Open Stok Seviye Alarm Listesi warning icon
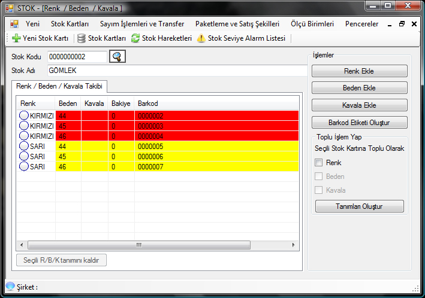Image resolution: width=425 pixels, height=298 pixels. [201, 38]
